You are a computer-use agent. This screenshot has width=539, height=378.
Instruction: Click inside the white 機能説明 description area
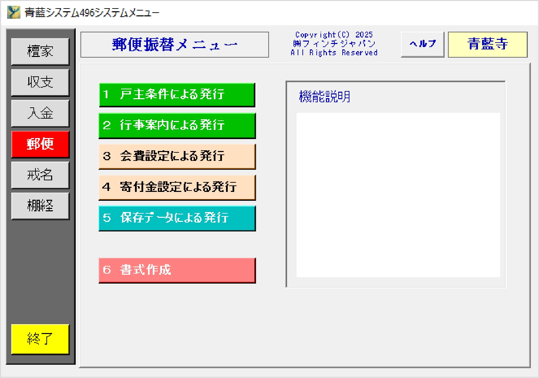(398, 195)
